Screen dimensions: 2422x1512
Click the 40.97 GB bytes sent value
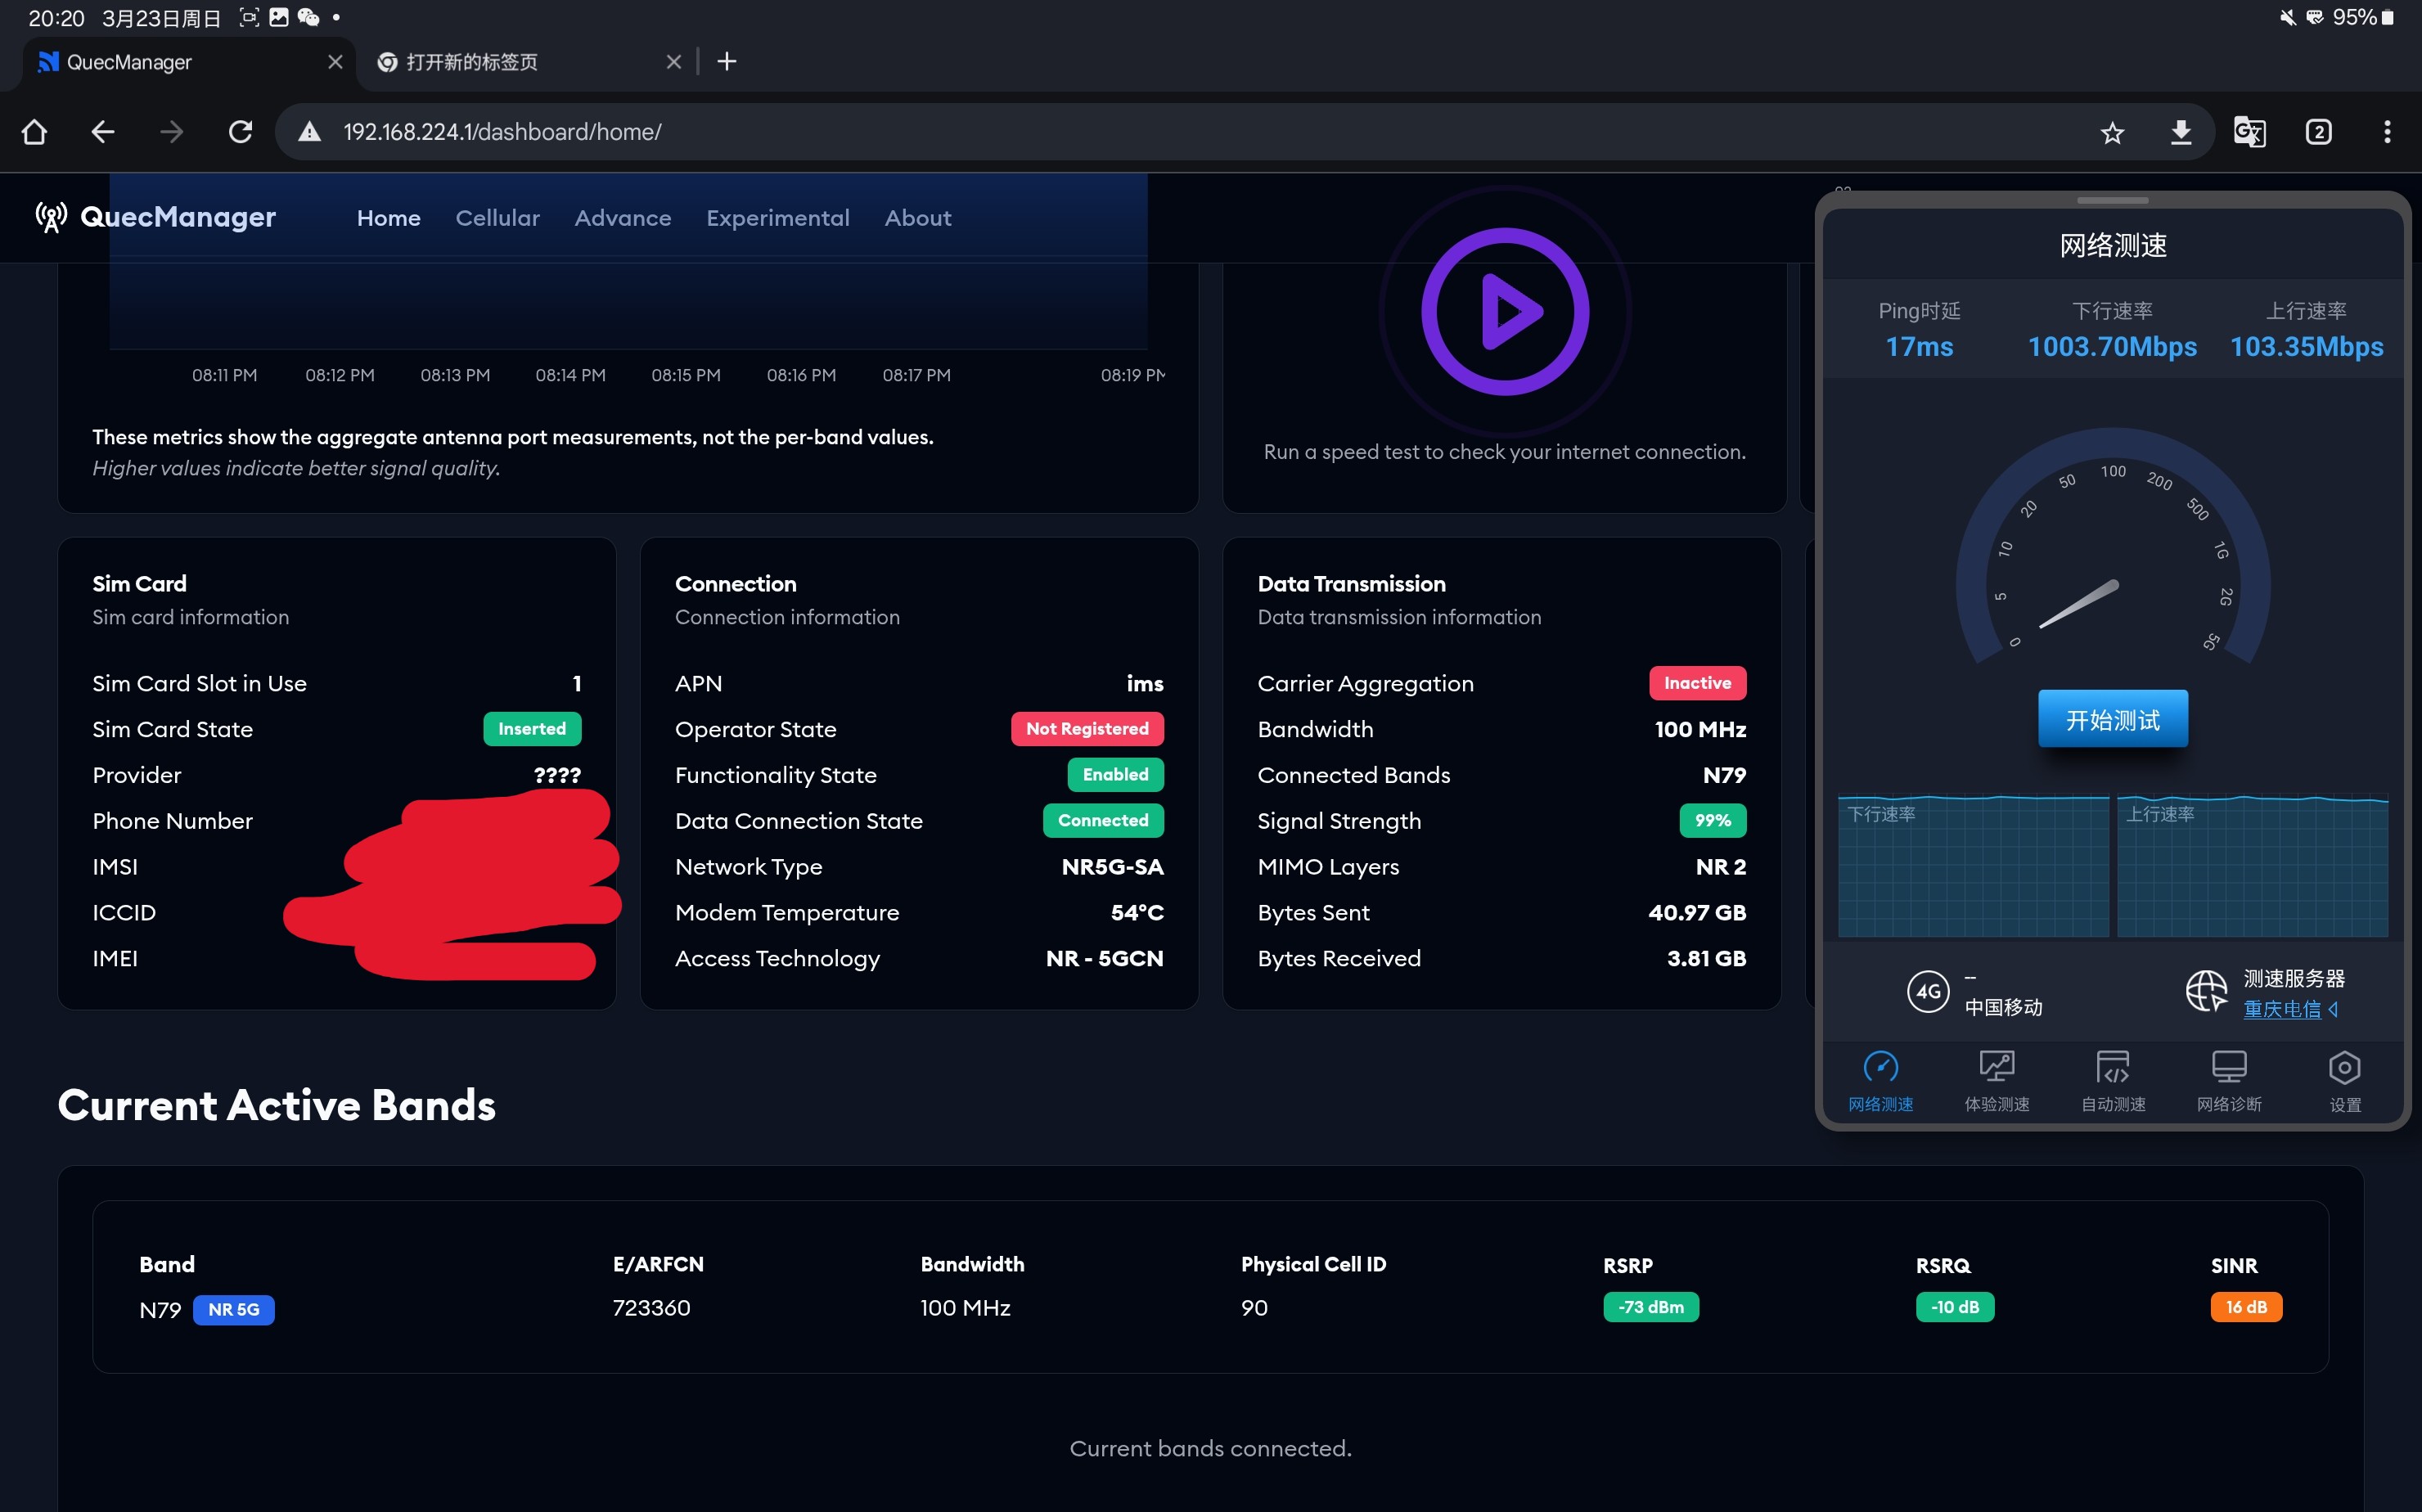[1697, 913]
